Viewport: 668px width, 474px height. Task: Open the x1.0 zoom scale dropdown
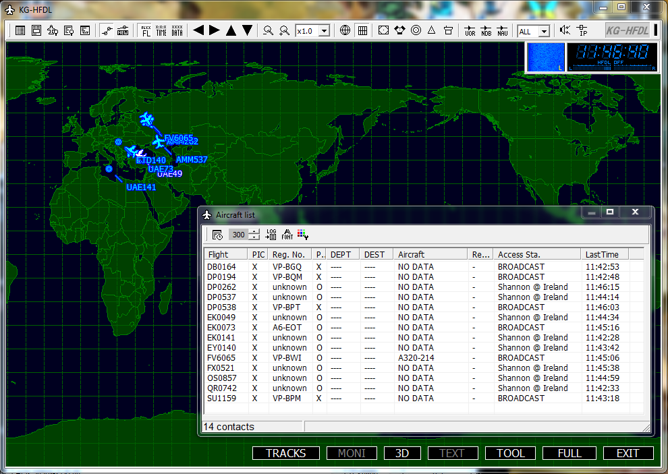(x=324, y=31)
